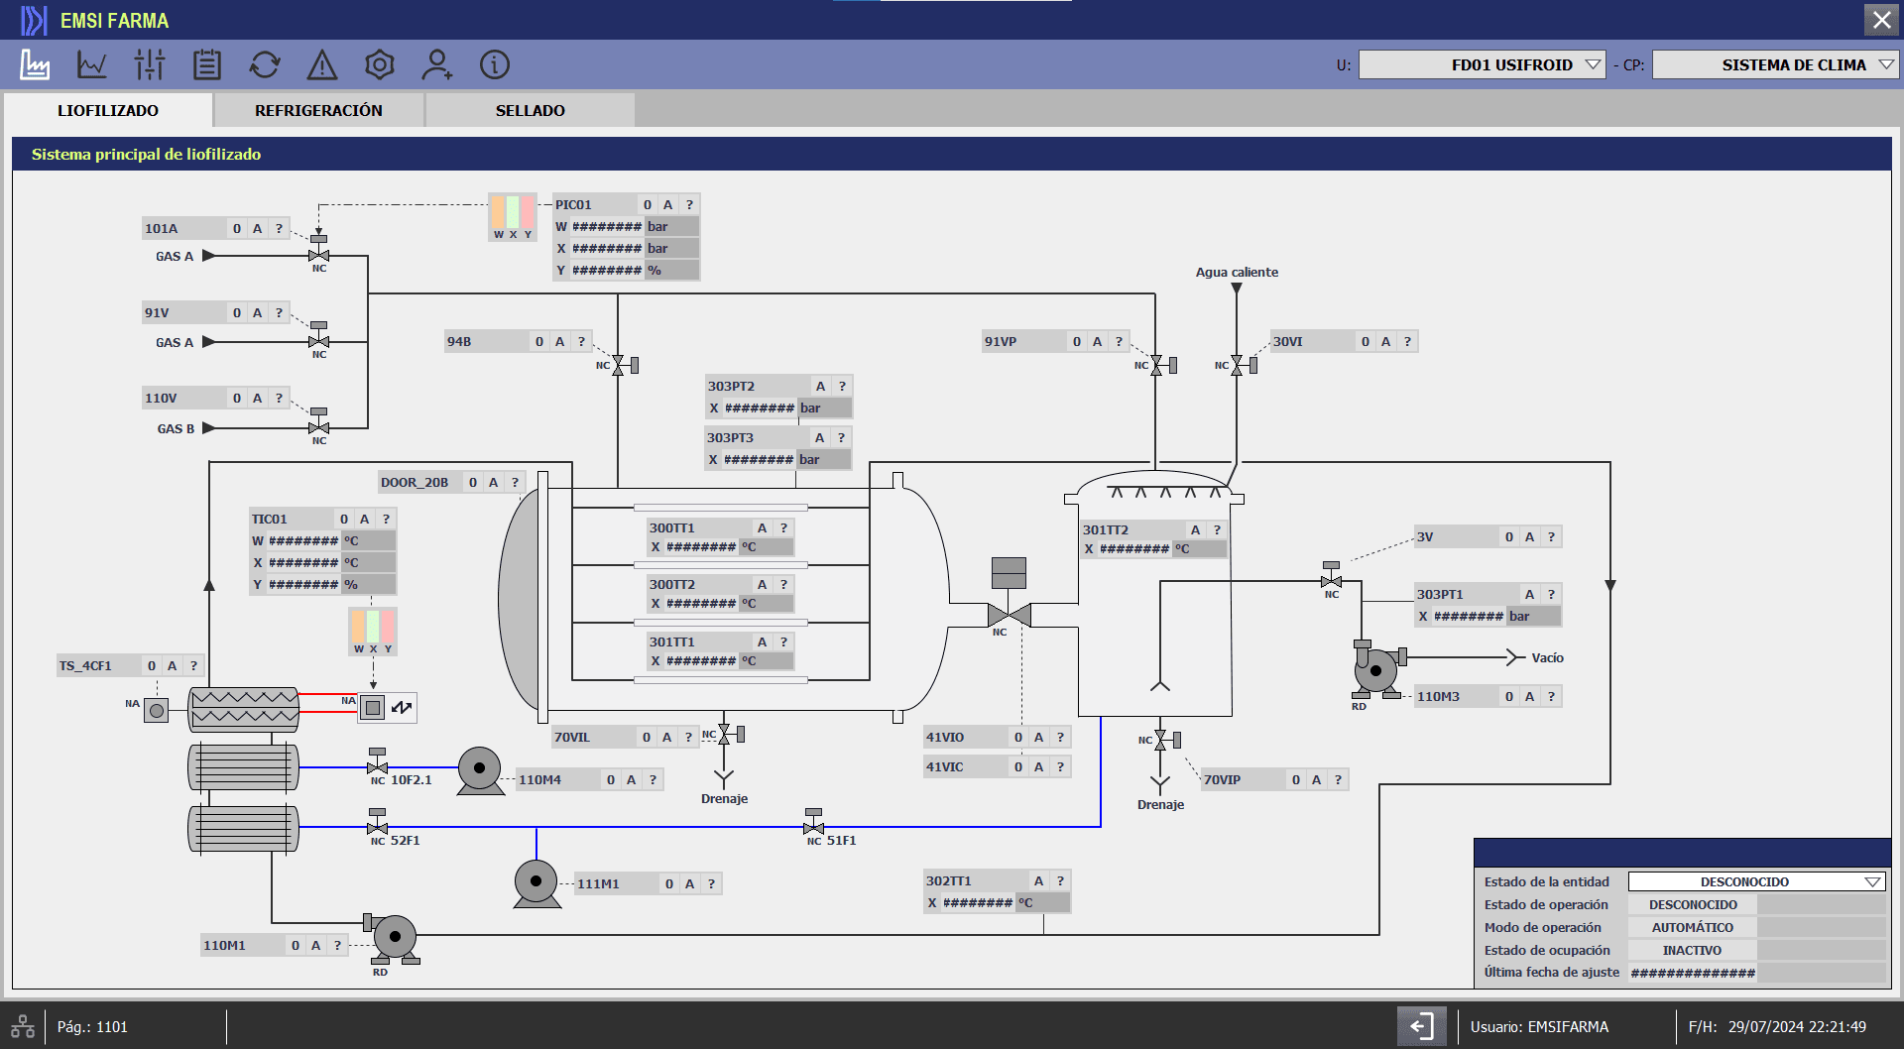The height and width of the screenshot is (1049, 1904).
Task: Switch to the REFRIGERACIÓN tab
Action: 318,110
